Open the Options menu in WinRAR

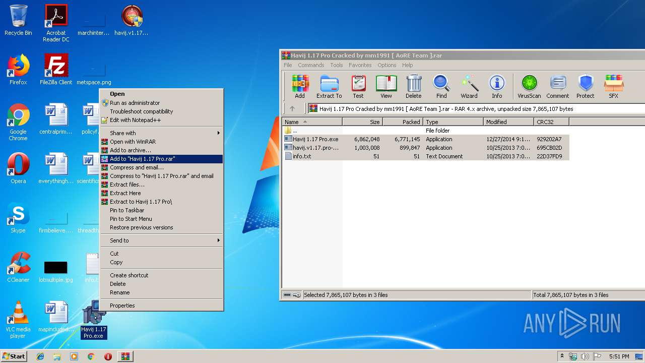[x=387, y=65]
